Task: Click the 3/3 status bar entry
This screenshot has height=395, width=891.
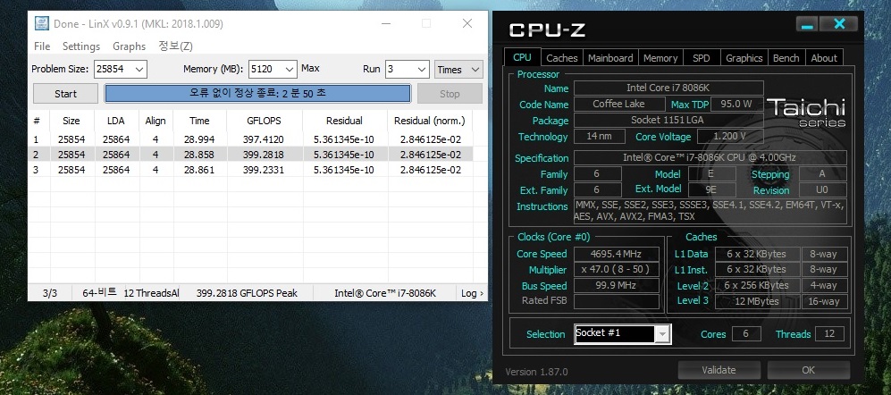Action: coord(50,293)
